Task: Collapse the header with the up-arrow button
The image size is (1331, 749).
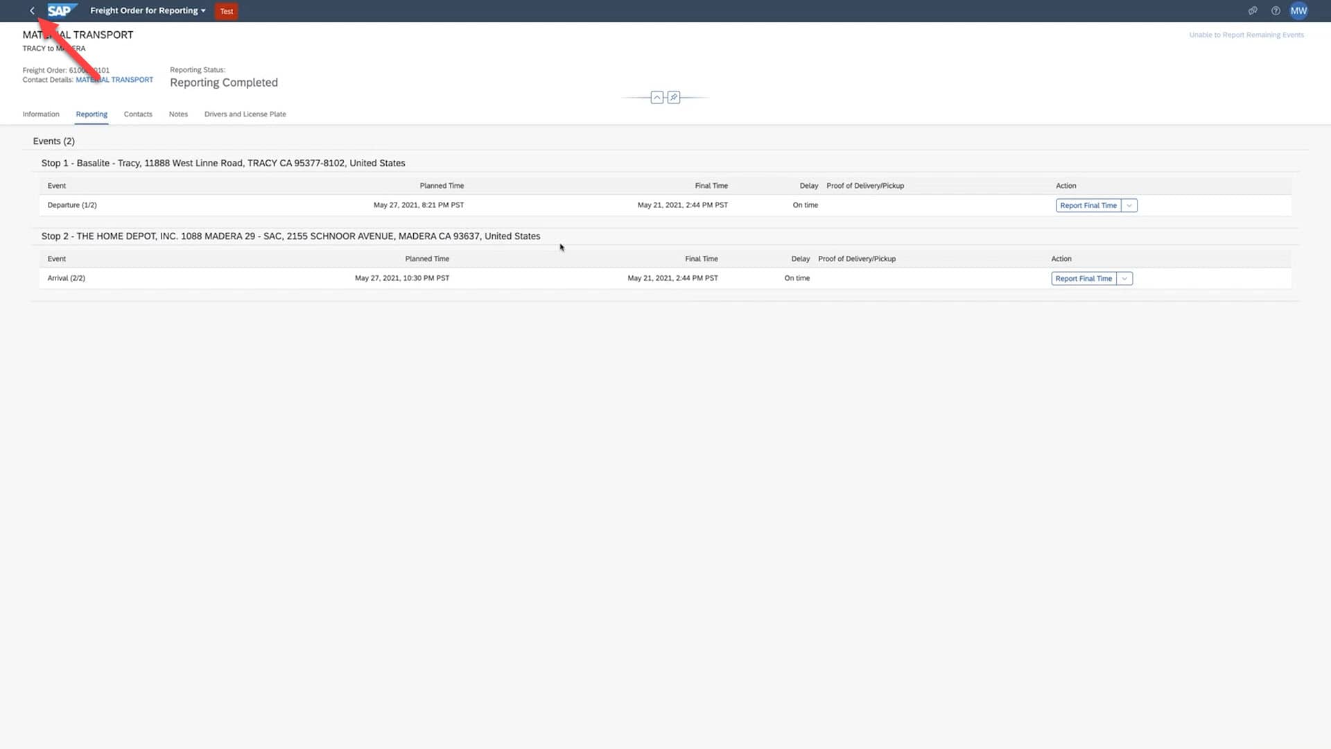Action: click(x=656, y=97)
